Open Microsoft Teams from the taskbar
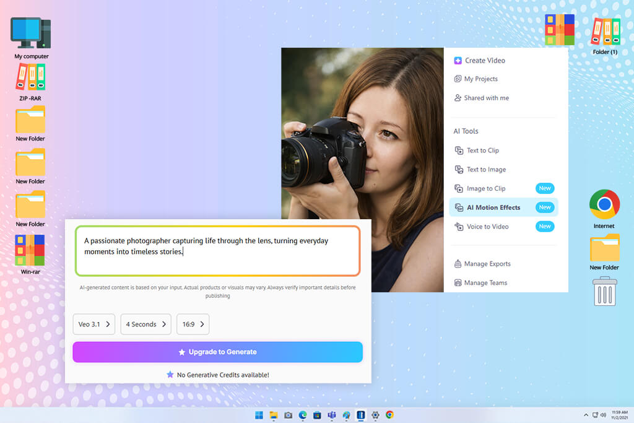634x423 pixels. point(332,415)
